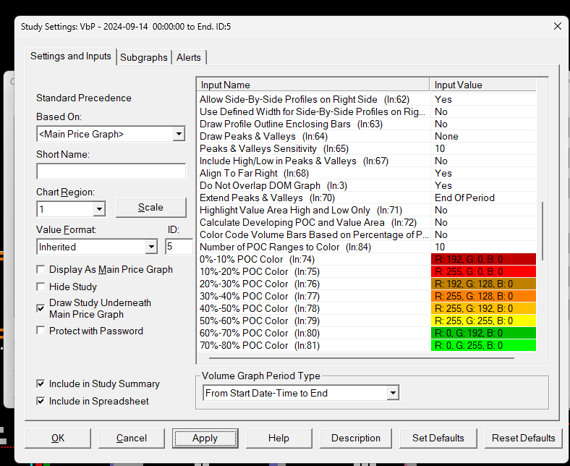This screenshot has height=466, width=570.
Task: Click the Short Name input field
Action: pos(111,171)
